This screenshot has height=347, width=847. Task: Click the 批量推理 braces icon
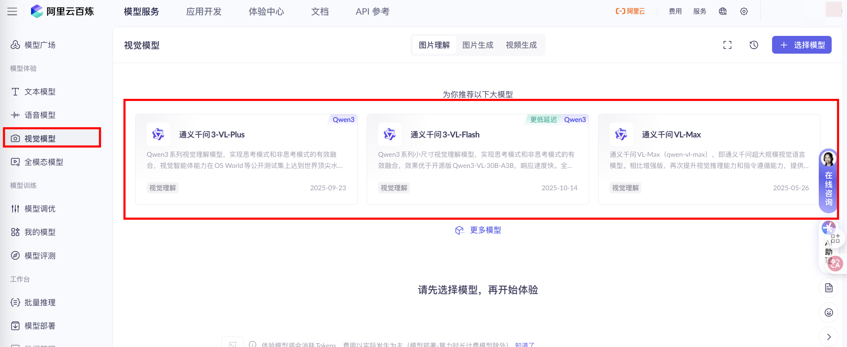15,302
